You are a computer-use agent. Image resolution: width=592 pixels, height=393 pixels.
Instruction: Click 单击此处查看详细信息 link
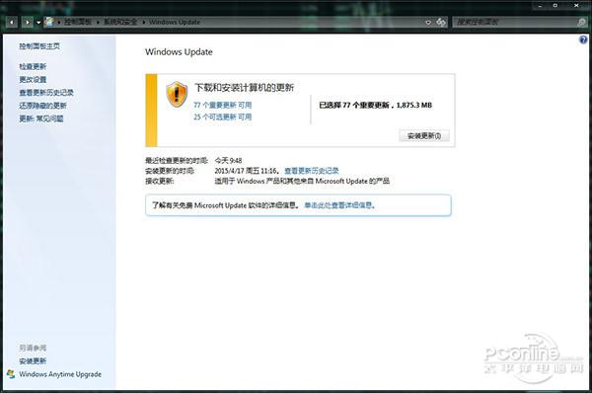click(338, 205)
